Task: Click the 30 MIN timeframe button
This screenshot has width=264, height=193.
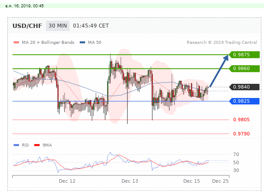Action: (x=58, y=26)
